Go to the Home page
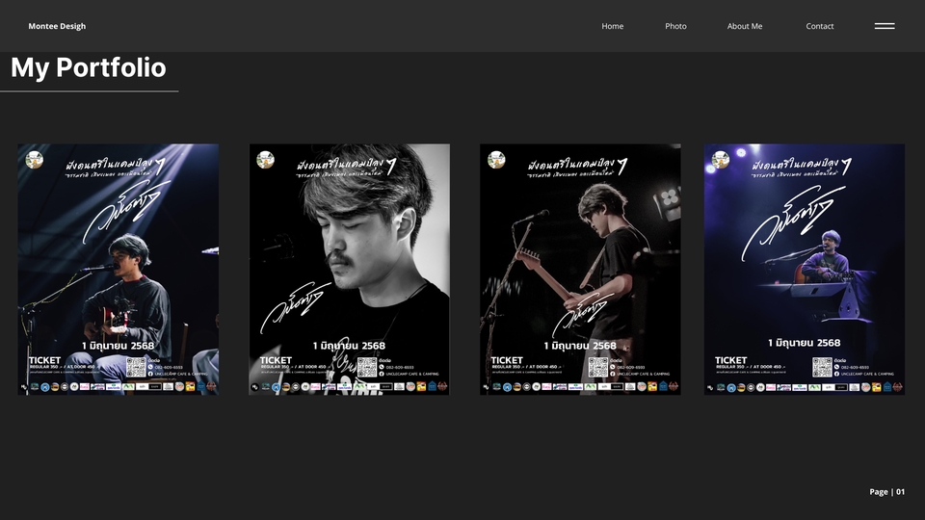925x520 pixels. coord(613,26)
